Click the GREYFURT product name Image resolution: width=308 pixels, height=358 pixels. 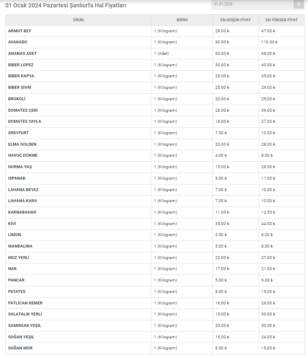(x=18, y=133)
